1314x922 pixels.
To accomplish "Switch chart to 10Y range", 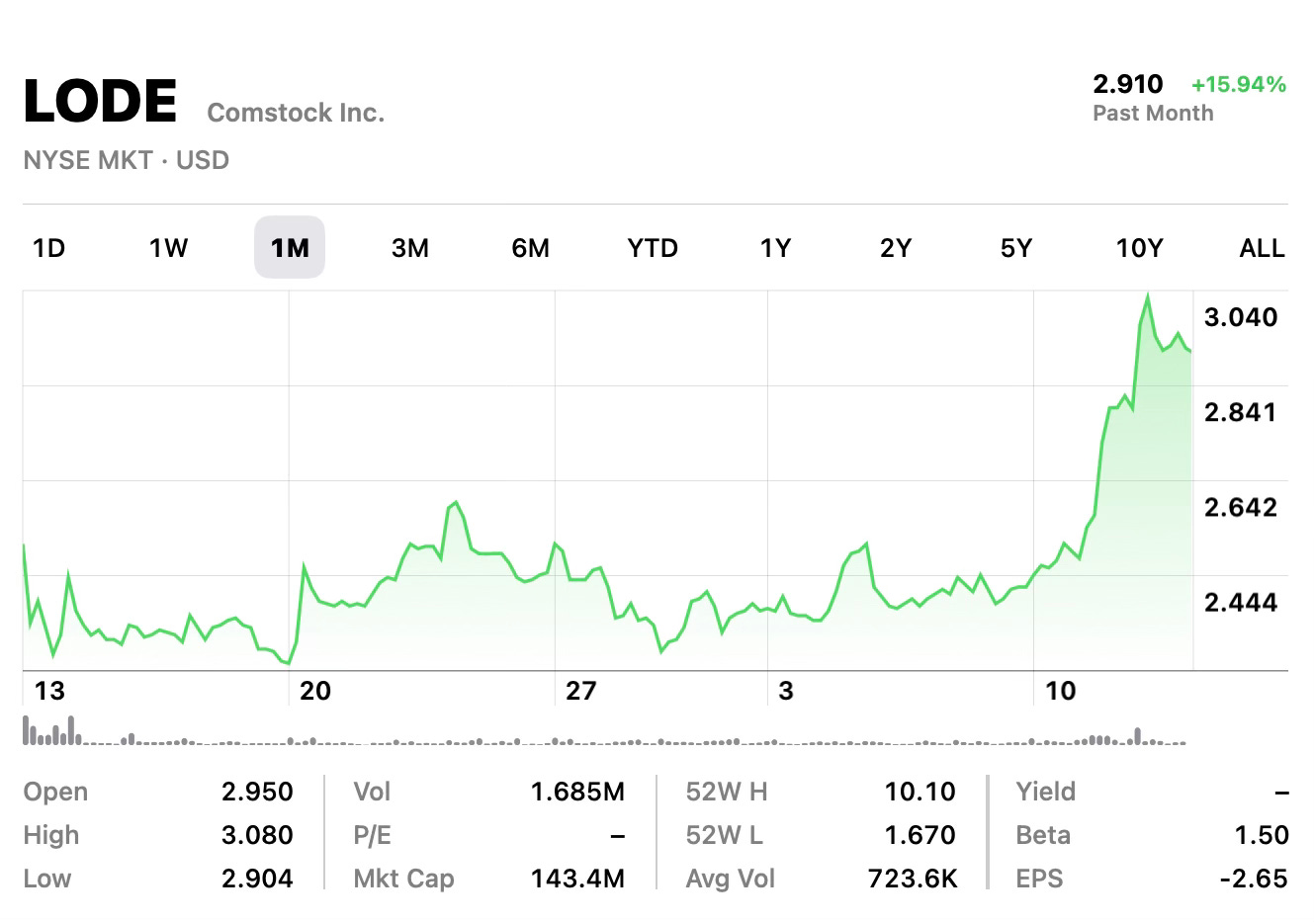I will tap(1140, 247).
